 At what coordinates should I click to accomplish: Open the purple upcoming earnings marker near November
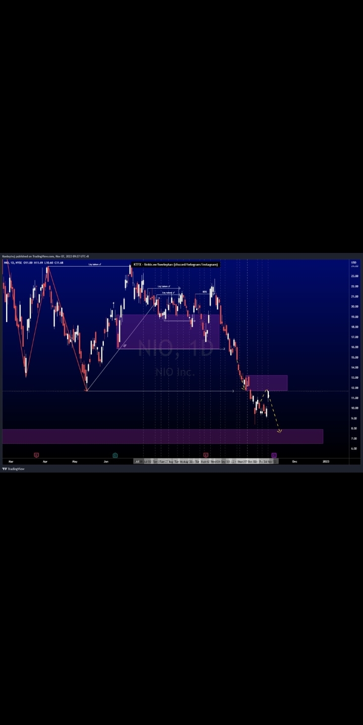274,455
